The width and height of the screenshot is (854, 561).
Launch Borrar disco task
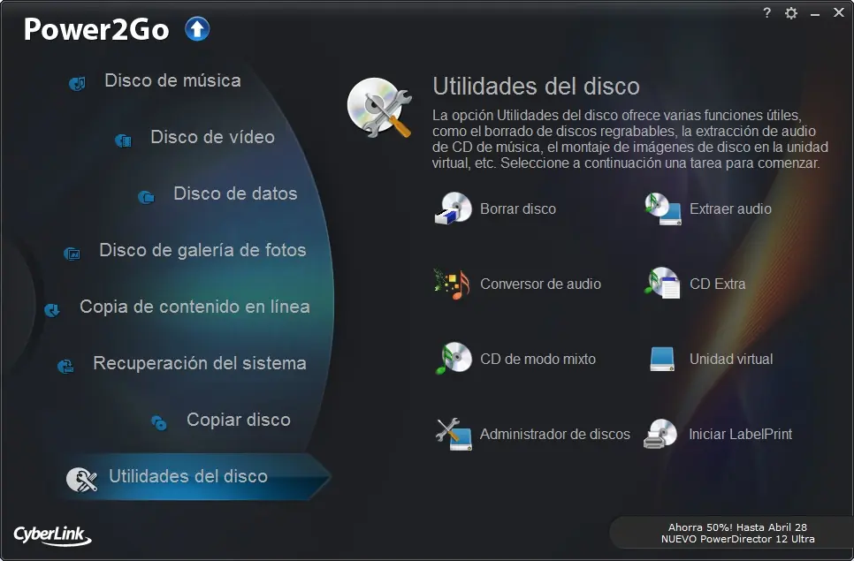click(x=518, y=209)
